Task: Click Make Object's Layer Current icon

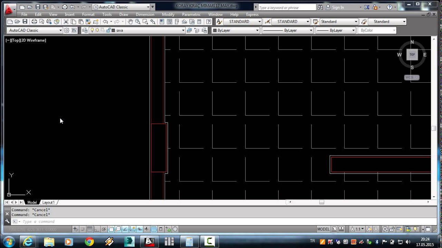Action: (189, 30)
